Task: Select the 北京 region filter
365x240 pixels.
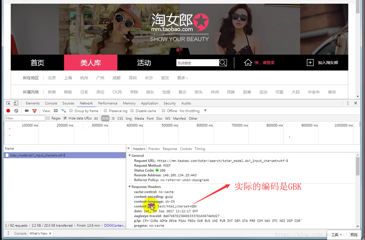Action: coord(52,78)
